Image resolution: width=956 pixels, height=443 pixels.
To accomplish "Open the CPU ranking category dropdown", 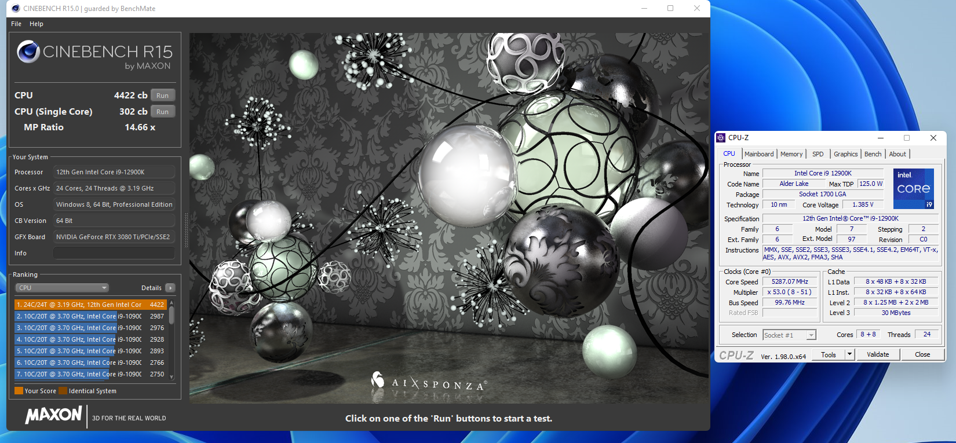I will coord(62,288).
